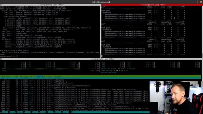Click the root@truenas shell prompt line
This screenshot has width=203, height=114.
(x=9, y=56)
